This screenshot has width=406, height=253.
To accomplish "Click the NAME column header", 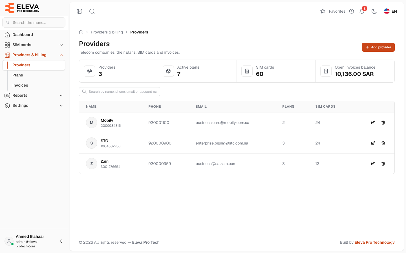I will coord(91,107).
